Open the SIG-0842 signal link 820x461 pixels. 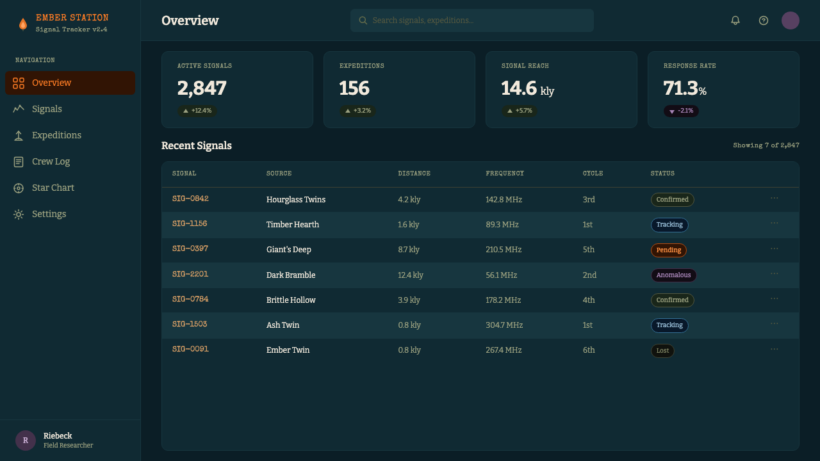click(190, 198)
